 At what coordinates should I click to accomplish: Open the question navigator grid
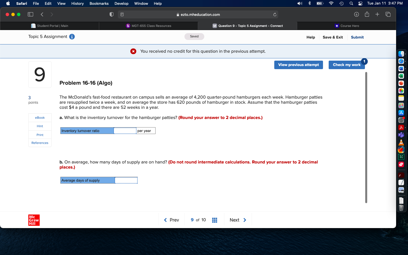[x=214, y=220]
